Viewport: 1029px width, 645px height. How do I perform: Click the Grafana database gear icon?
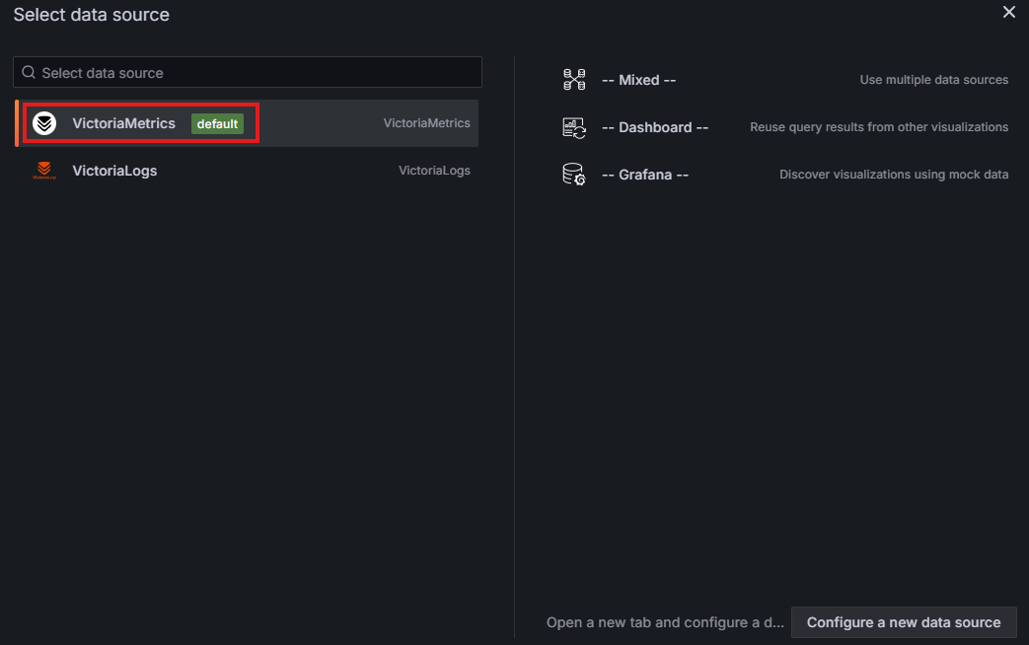(x=574, y=175)
